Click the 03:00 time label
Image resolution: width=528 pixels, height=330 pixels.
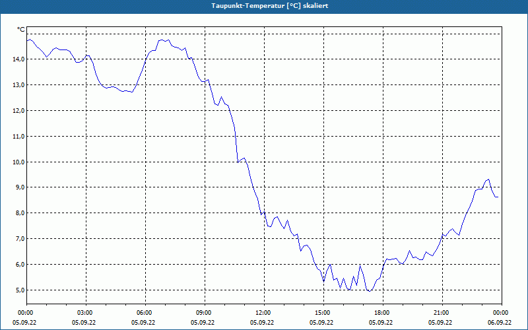(86, 313)
